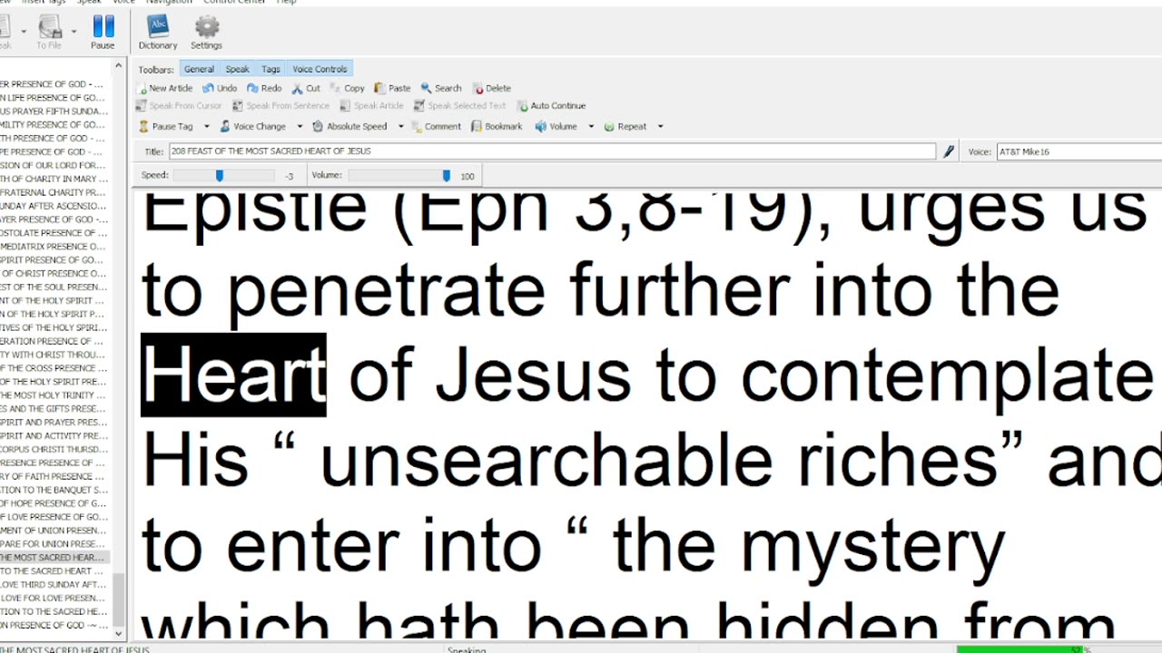This screenshot has width=1162, height=653.
Task: Toggle the Speak toolbar
Action: 237,69
